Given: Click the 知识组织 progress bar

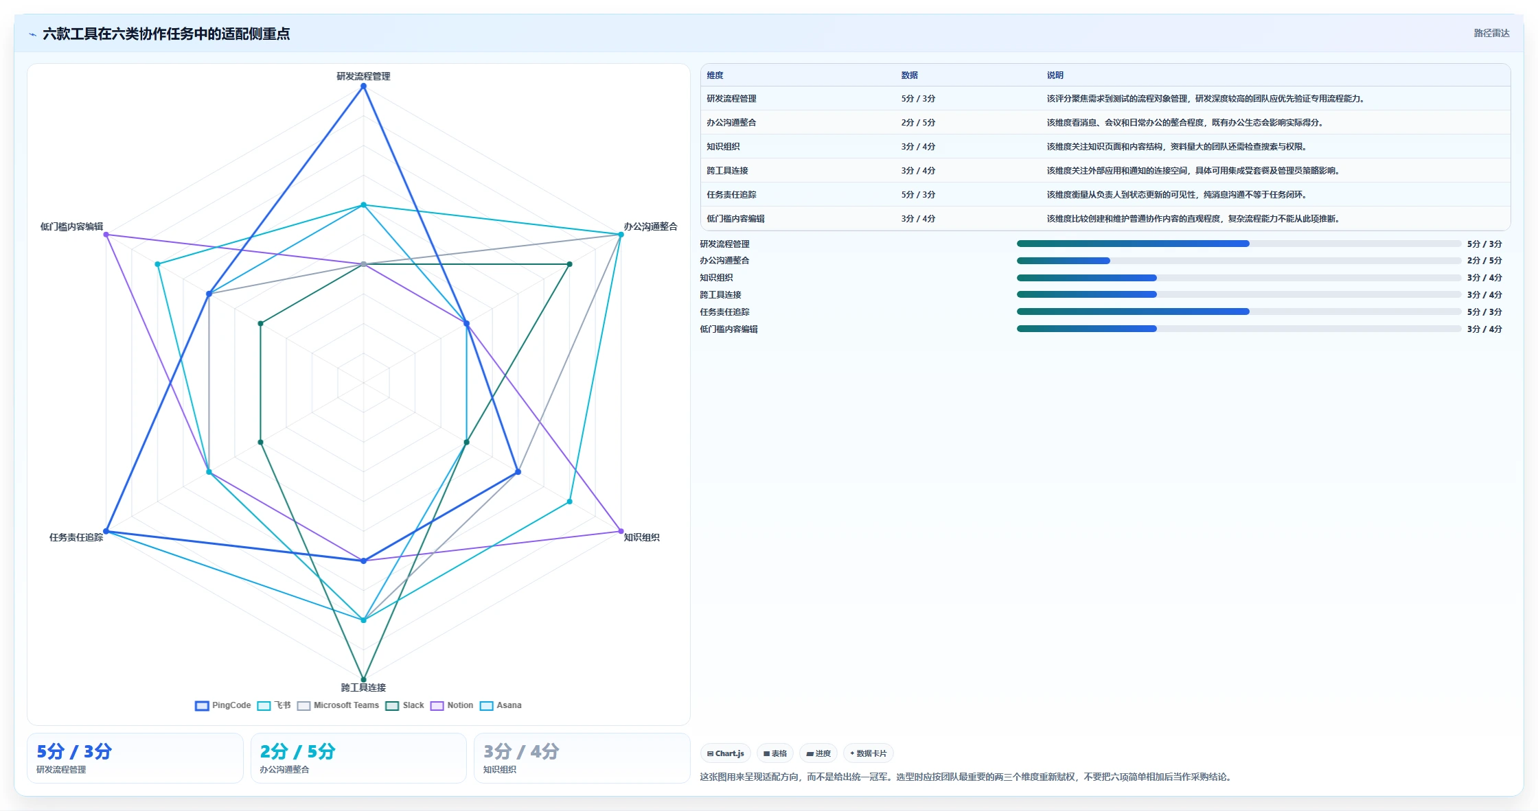Looking at the screenshot, I should [x=1239, y=278].
